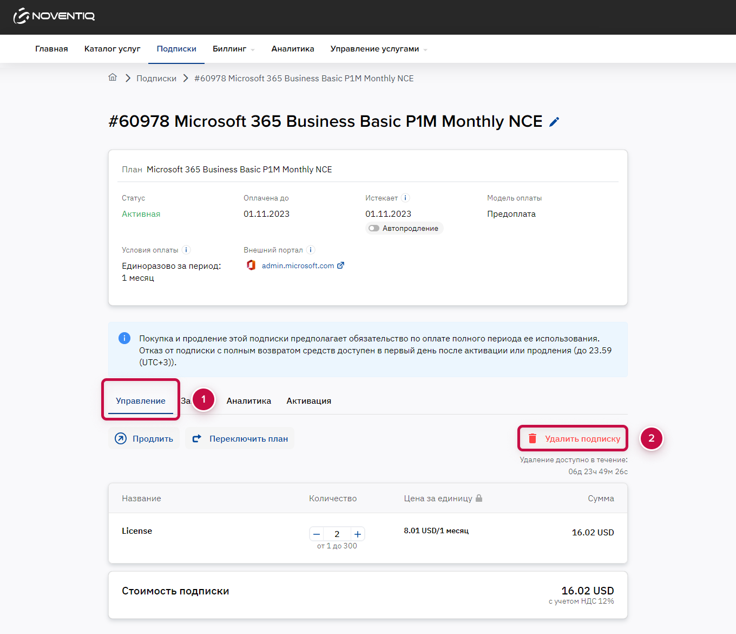Click the Noventiq logo
Image resolution: width=736 pixels, height=634 pixels.
[54, 16]
